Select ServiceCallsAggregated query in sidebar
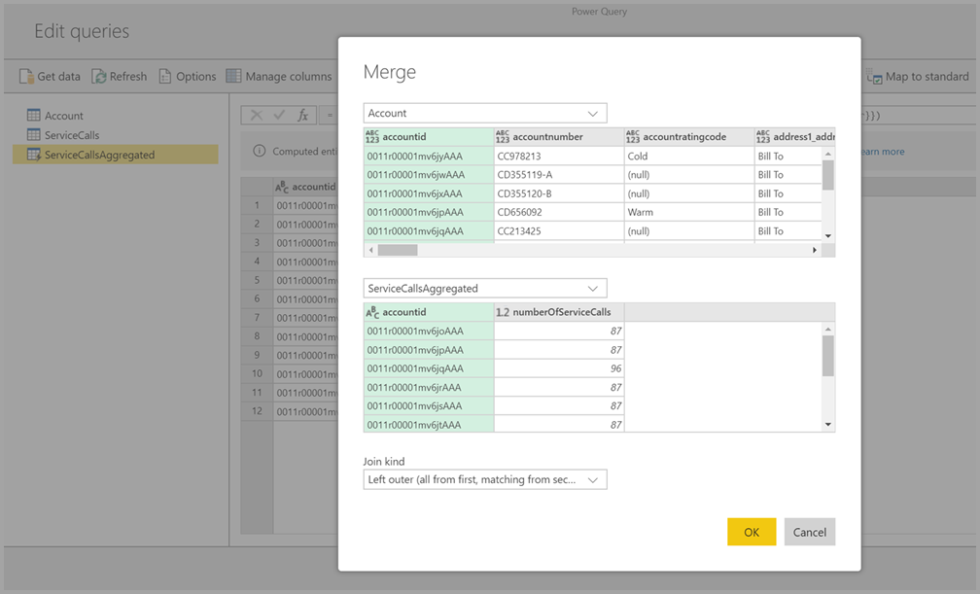 98,155
